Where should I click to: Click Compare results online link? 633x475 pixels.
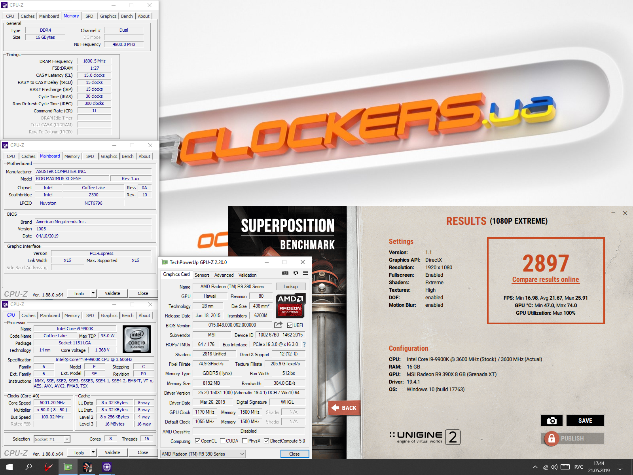546,279
